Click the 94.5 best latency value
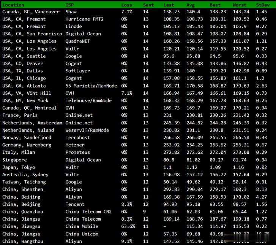This screenshot has width=276, height=245. click(x=215, y=56)
